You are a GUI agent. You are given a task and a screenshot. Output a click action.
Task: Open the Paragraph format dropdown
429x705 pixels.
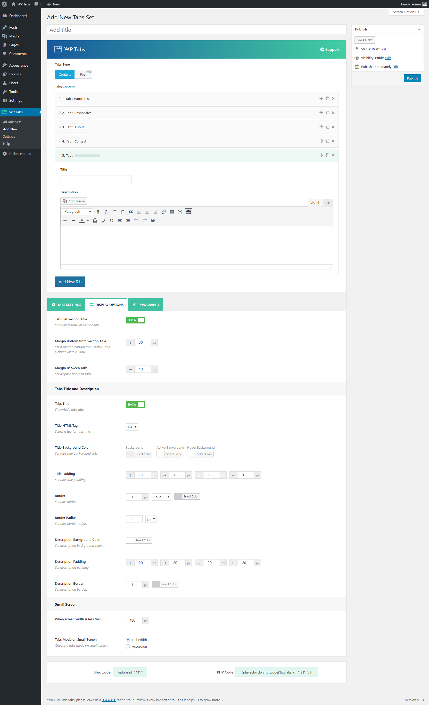[x=77, y=212]
